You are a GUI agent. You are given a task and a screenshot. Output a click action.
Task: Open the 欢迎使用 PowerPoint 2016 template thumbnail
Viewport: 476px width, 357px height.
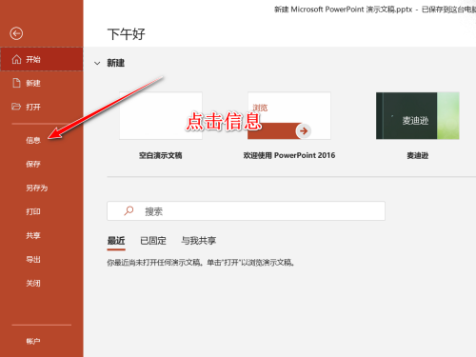coord(289,116)
